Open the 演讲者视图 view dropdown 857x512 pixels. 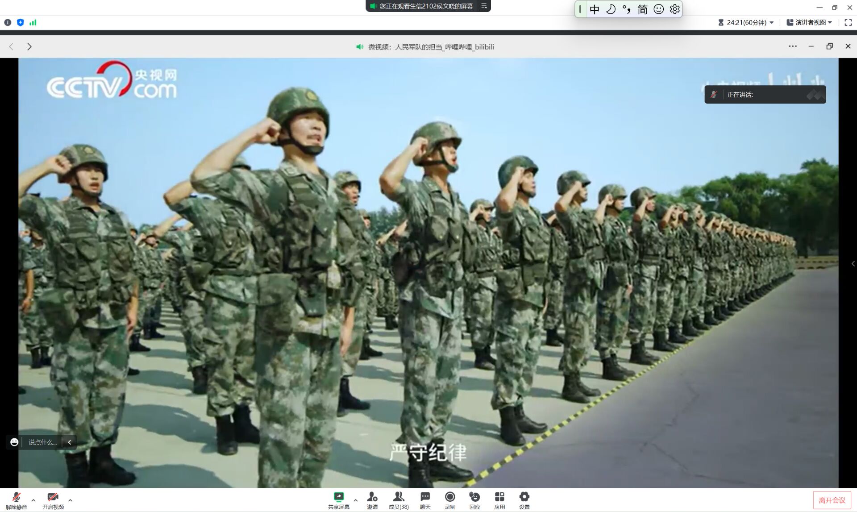[809, 22]
